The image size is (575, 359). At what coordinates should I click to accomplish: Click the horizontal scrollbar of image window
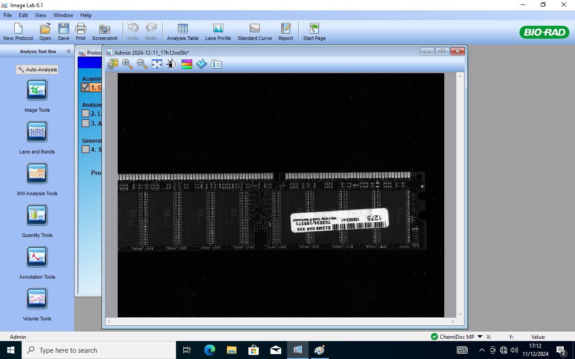click(281, 322)
